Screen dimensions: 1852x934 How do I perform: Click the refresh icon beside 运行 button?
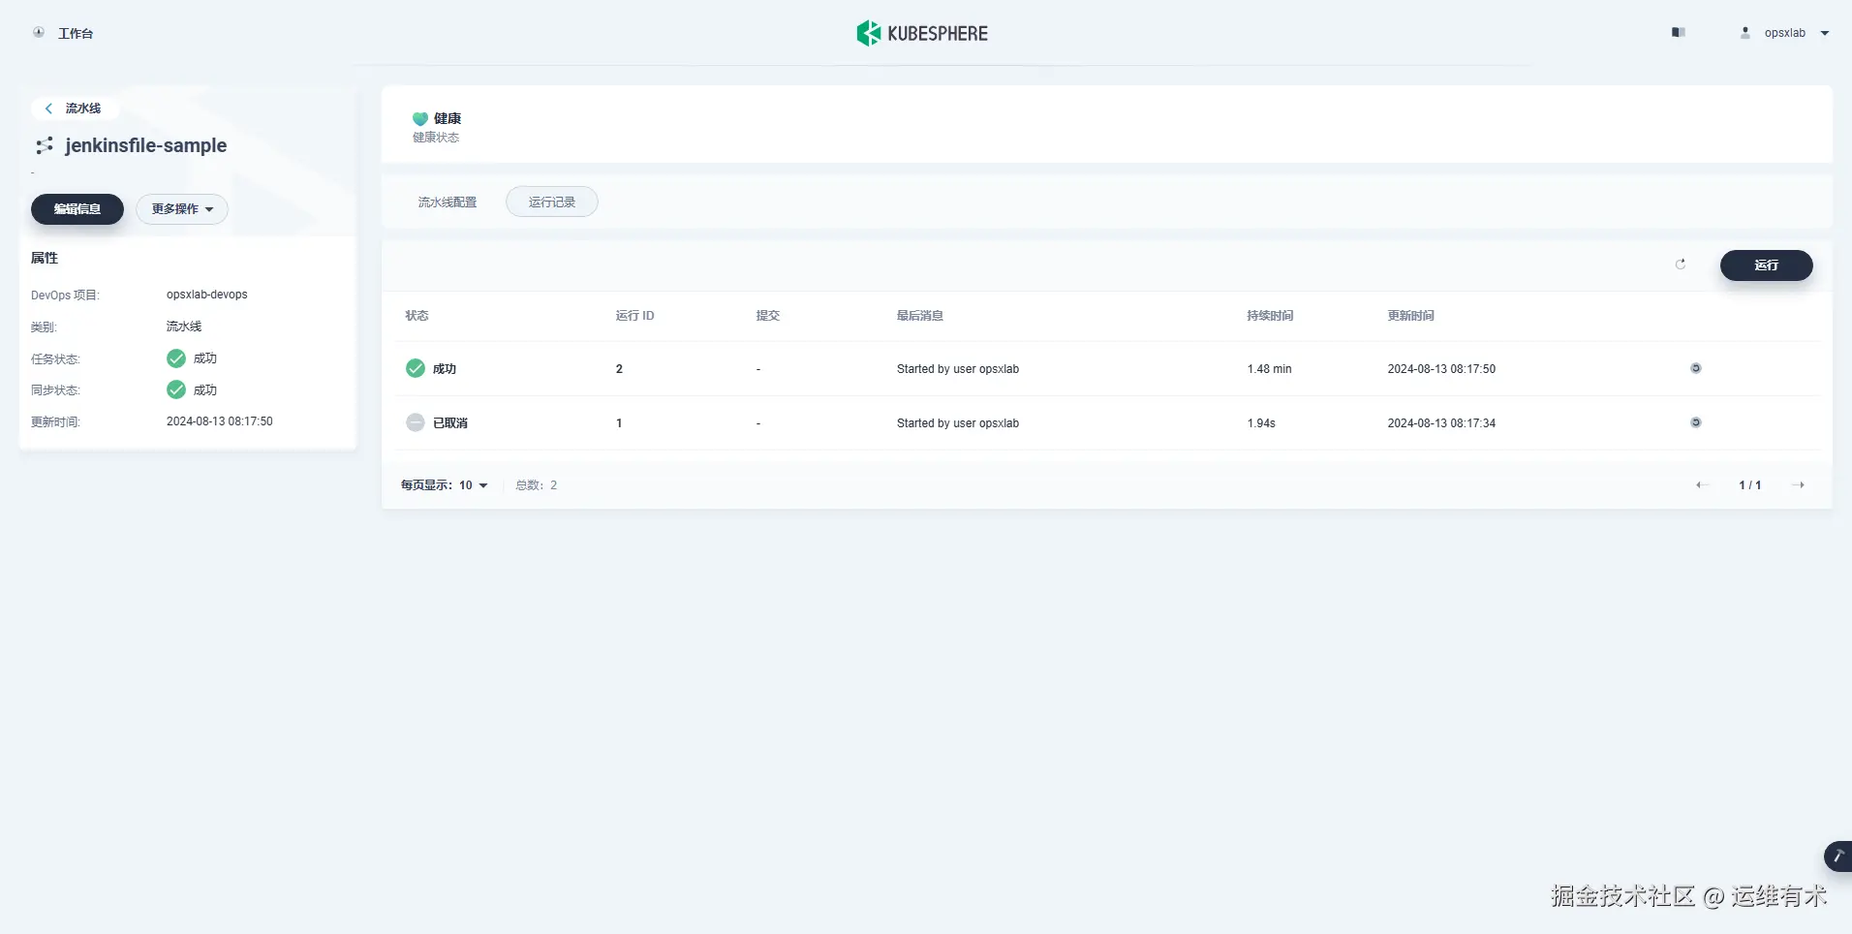pyautogui.click(x=1681, y=265)
